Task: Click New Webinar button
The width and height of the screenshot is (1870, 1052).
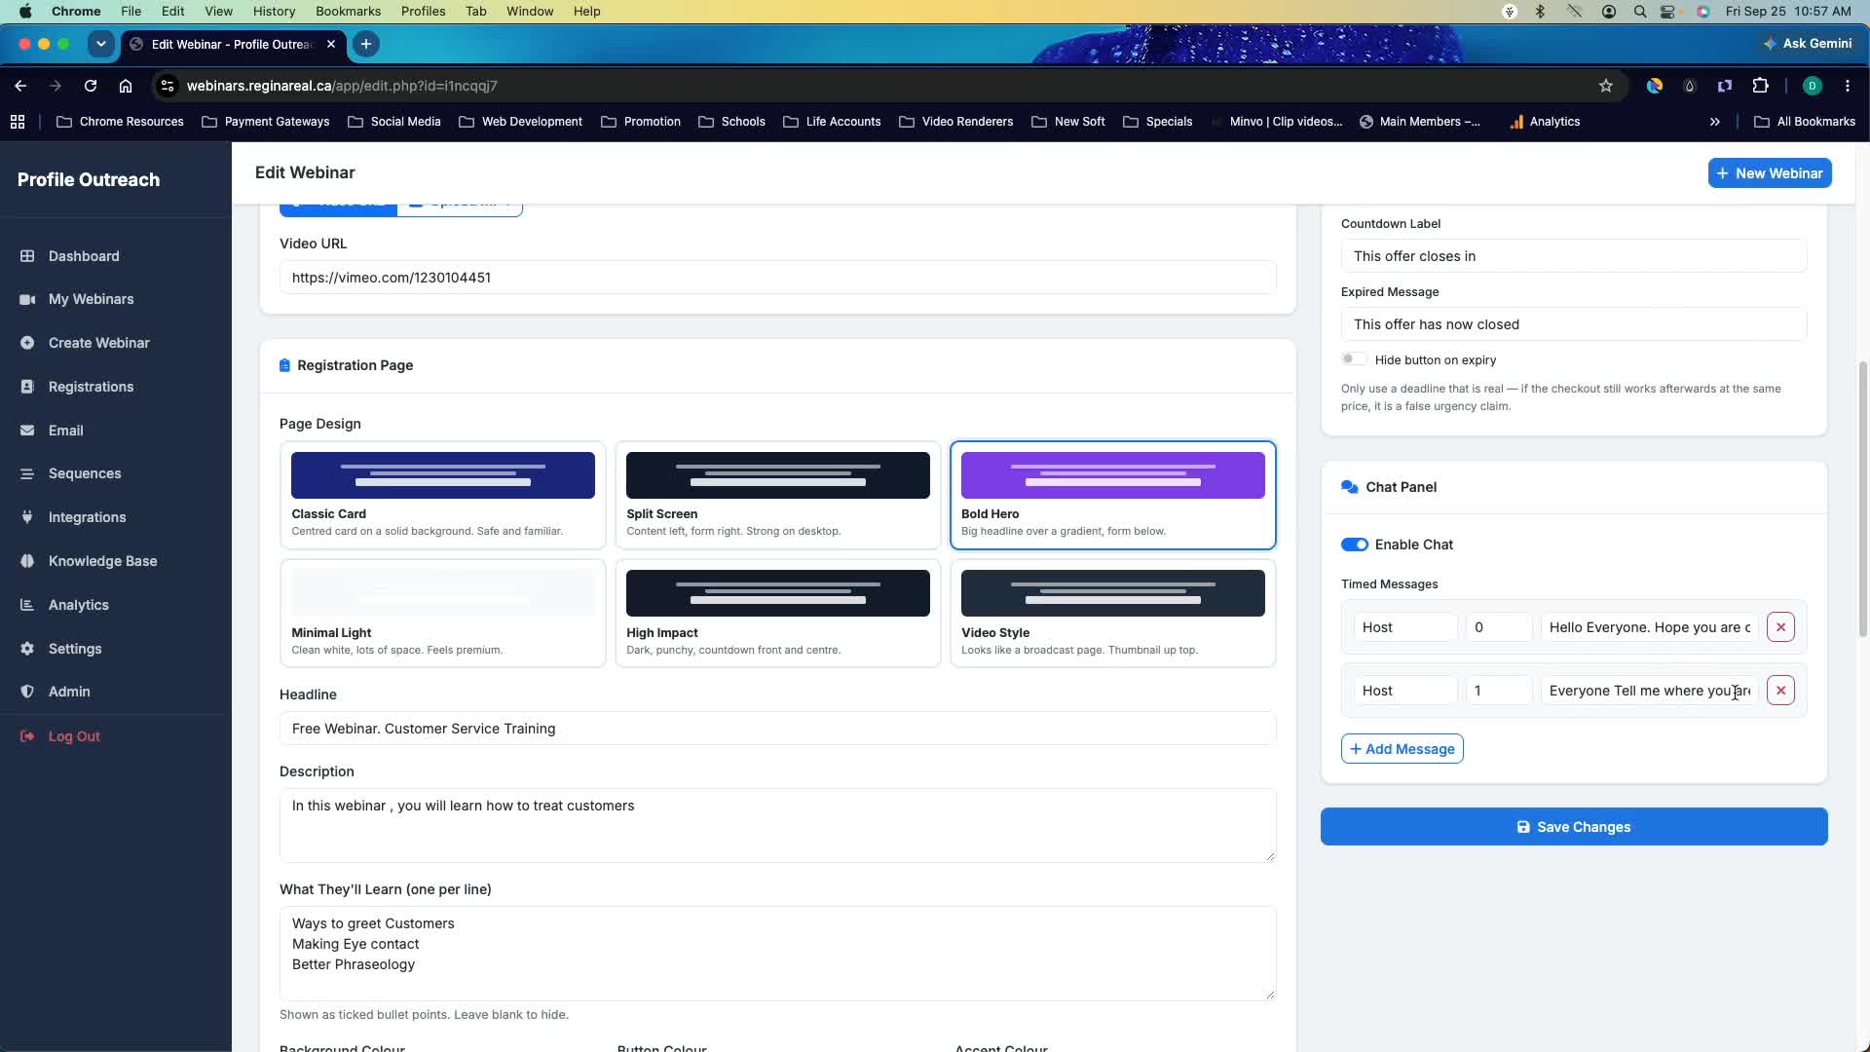Action: 1770,173
